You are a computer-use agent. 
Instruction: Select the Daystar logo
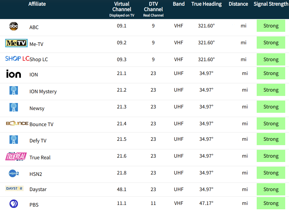(14, 188)
